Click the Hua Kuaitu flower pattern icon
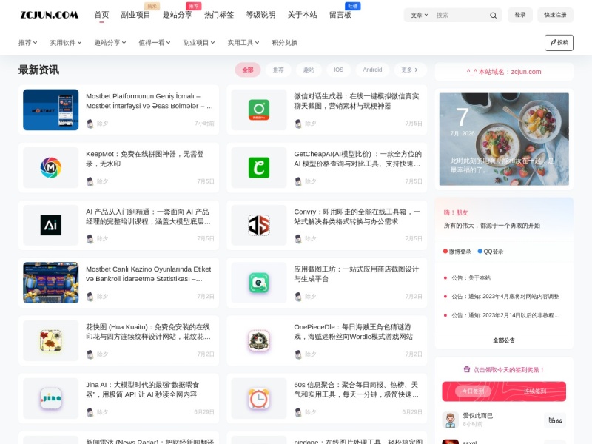592x444 pixels. tap(50, 340)
